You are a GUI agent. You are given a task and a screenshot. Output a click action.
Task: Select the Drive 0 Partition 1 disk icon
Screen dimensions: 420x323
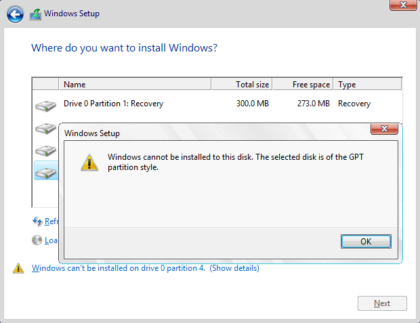46,105
